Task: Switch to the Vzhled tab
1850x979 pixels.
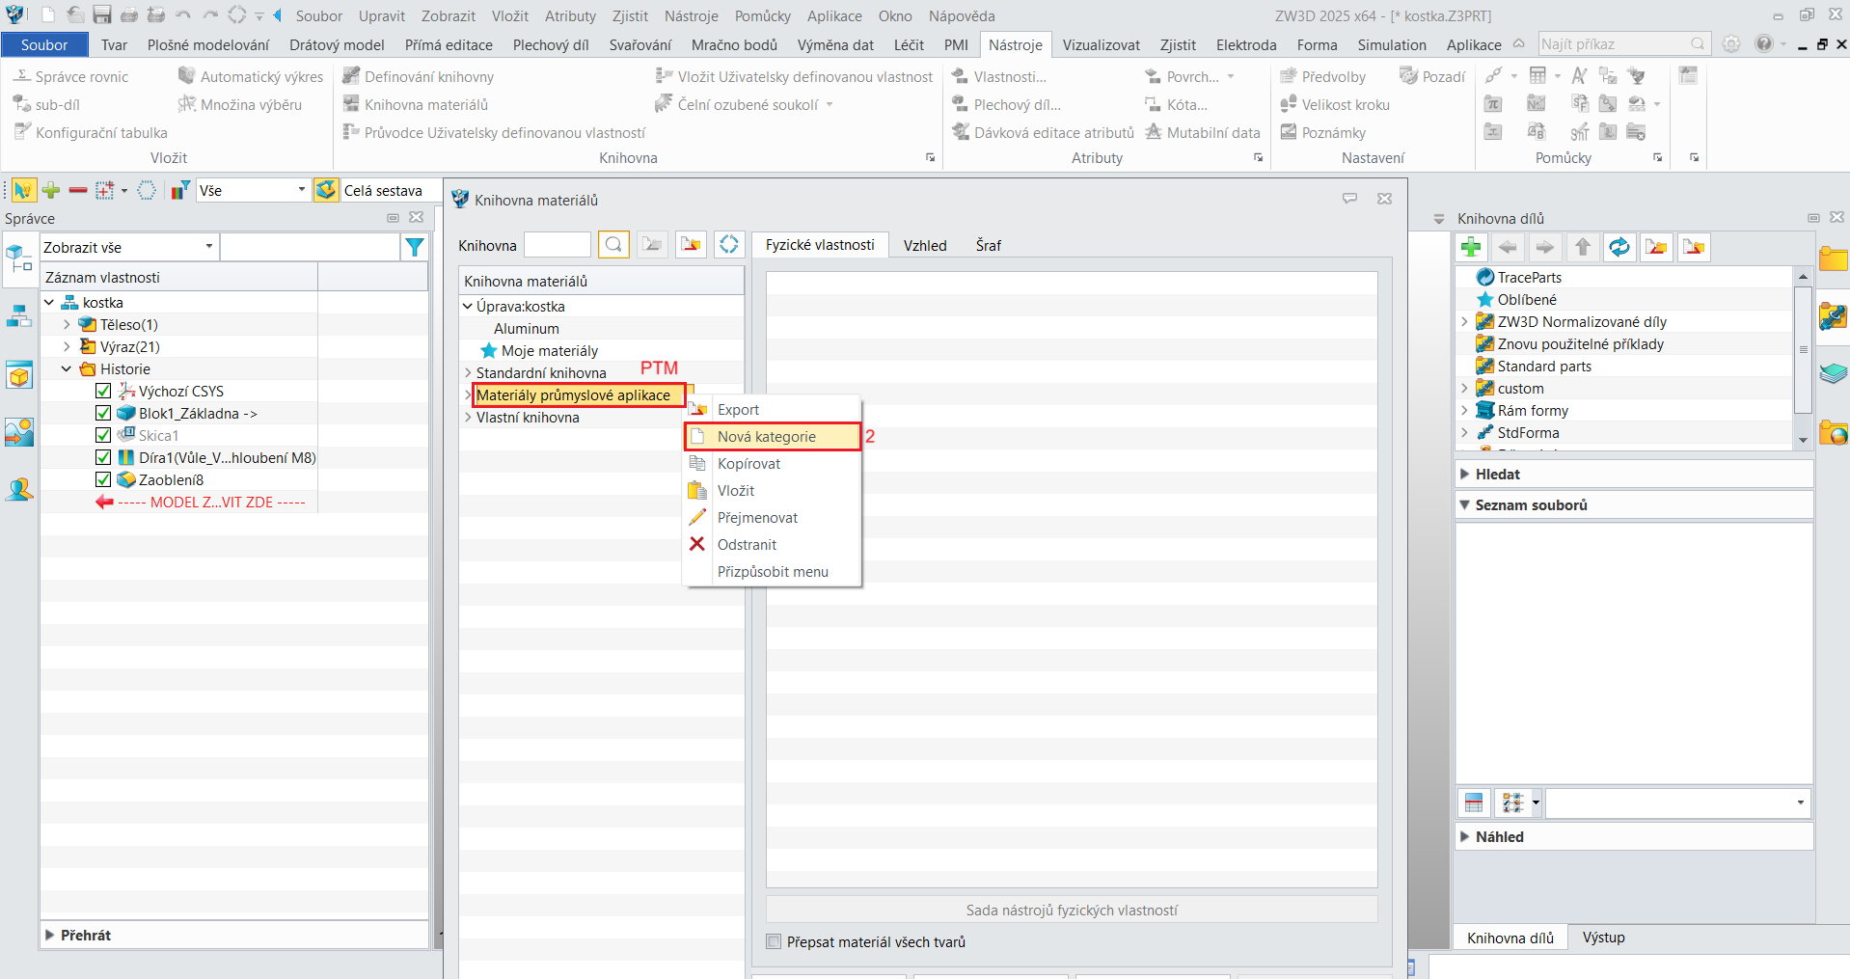Action: click(924, 245)
